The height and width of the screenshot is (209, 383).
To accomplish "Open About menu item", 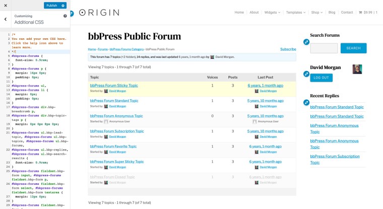I will (254, 12).
